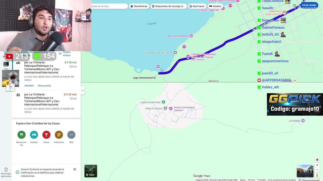Collapse the side panel with the arrow
Image resolution: width=323 pixels, height=181 pixels.
tap(83, 90)
